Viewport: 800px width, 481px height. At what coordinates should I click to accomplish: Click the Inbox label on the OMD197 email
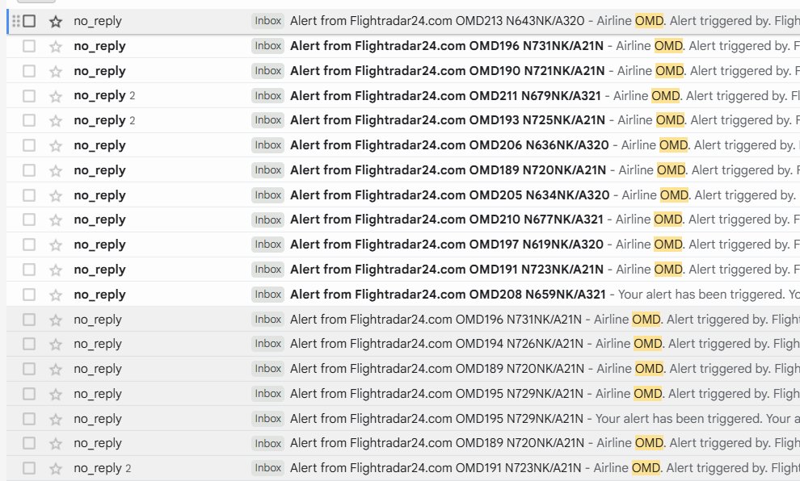(x=267, y=245)
